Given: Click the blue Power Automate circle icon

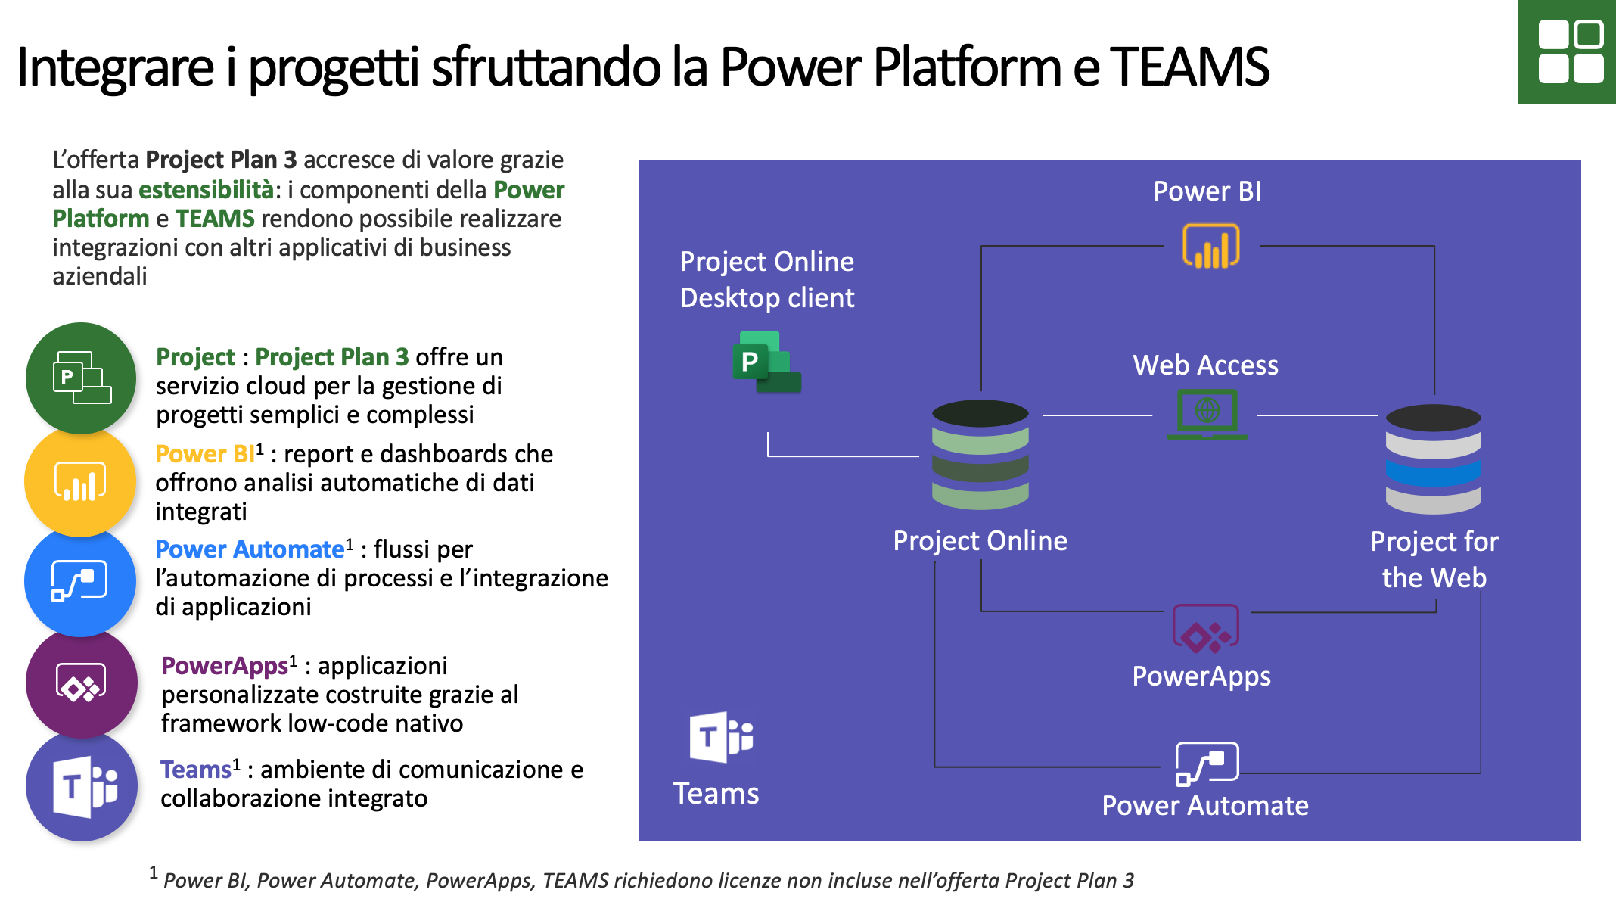Looking at the screenshot, I should [80, 581].
